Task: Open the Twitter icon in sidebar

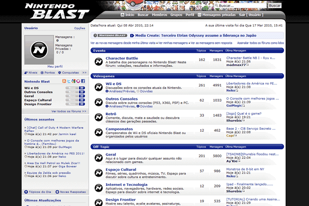Action: click(x=69, y=81)
